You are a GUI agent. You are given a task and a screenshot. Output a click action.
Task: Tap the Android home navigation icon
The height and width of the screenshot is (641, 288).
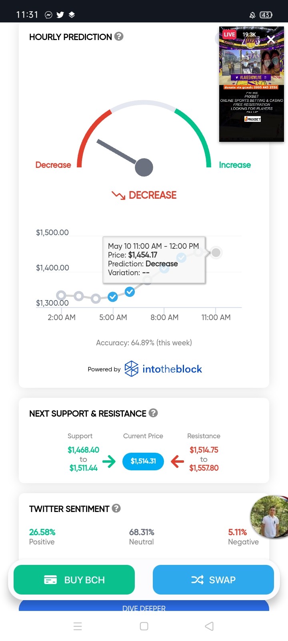(144, 626)
